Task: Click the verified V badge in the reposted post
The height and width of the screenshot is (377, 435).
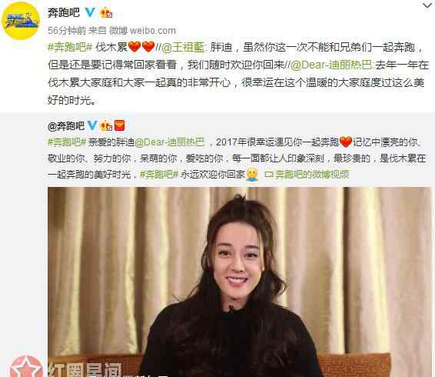Action: [92, 125]
